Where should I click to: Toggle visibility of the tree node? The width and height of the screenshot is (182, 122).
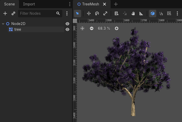pos(67,29)
